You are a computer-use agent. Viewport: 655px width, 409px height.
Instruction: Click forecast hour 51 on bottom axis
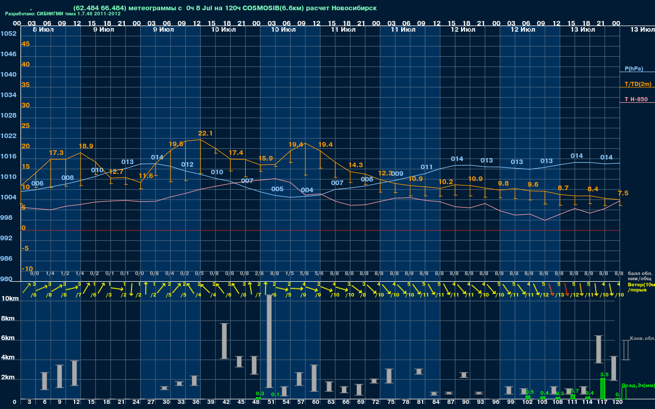pyautogui.click(x=272, y=402)
